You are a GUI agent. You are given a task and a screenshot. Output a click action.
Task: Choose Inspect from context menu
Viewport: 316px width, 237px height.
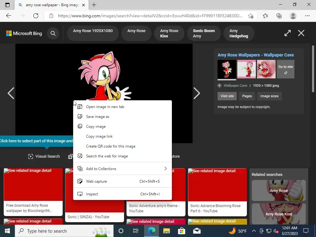123,194
